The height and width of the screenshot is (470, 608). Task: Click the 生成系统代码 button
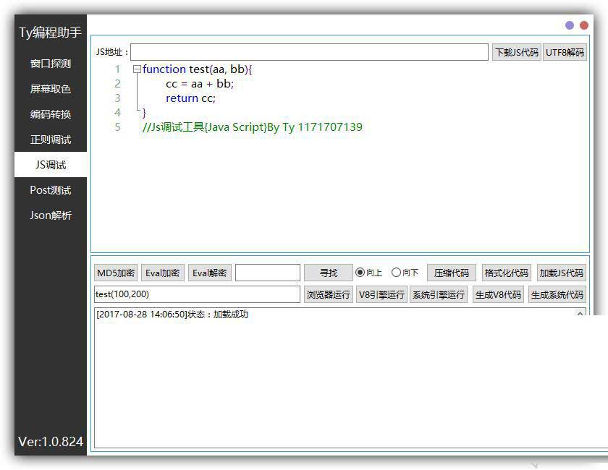(x=557, y=294)
